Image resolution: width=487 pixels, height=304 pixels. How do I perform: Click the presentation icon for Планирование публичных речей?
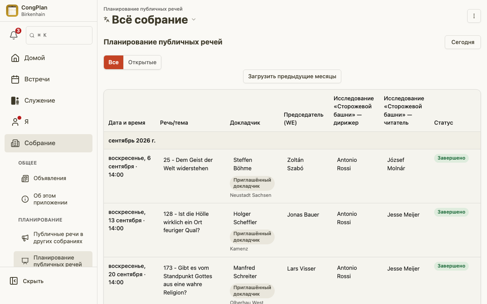pyautogui.click(x=25, y=261)
